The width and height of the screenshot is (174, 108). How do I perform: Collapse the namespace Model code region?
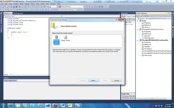click(x=7, y=28)
